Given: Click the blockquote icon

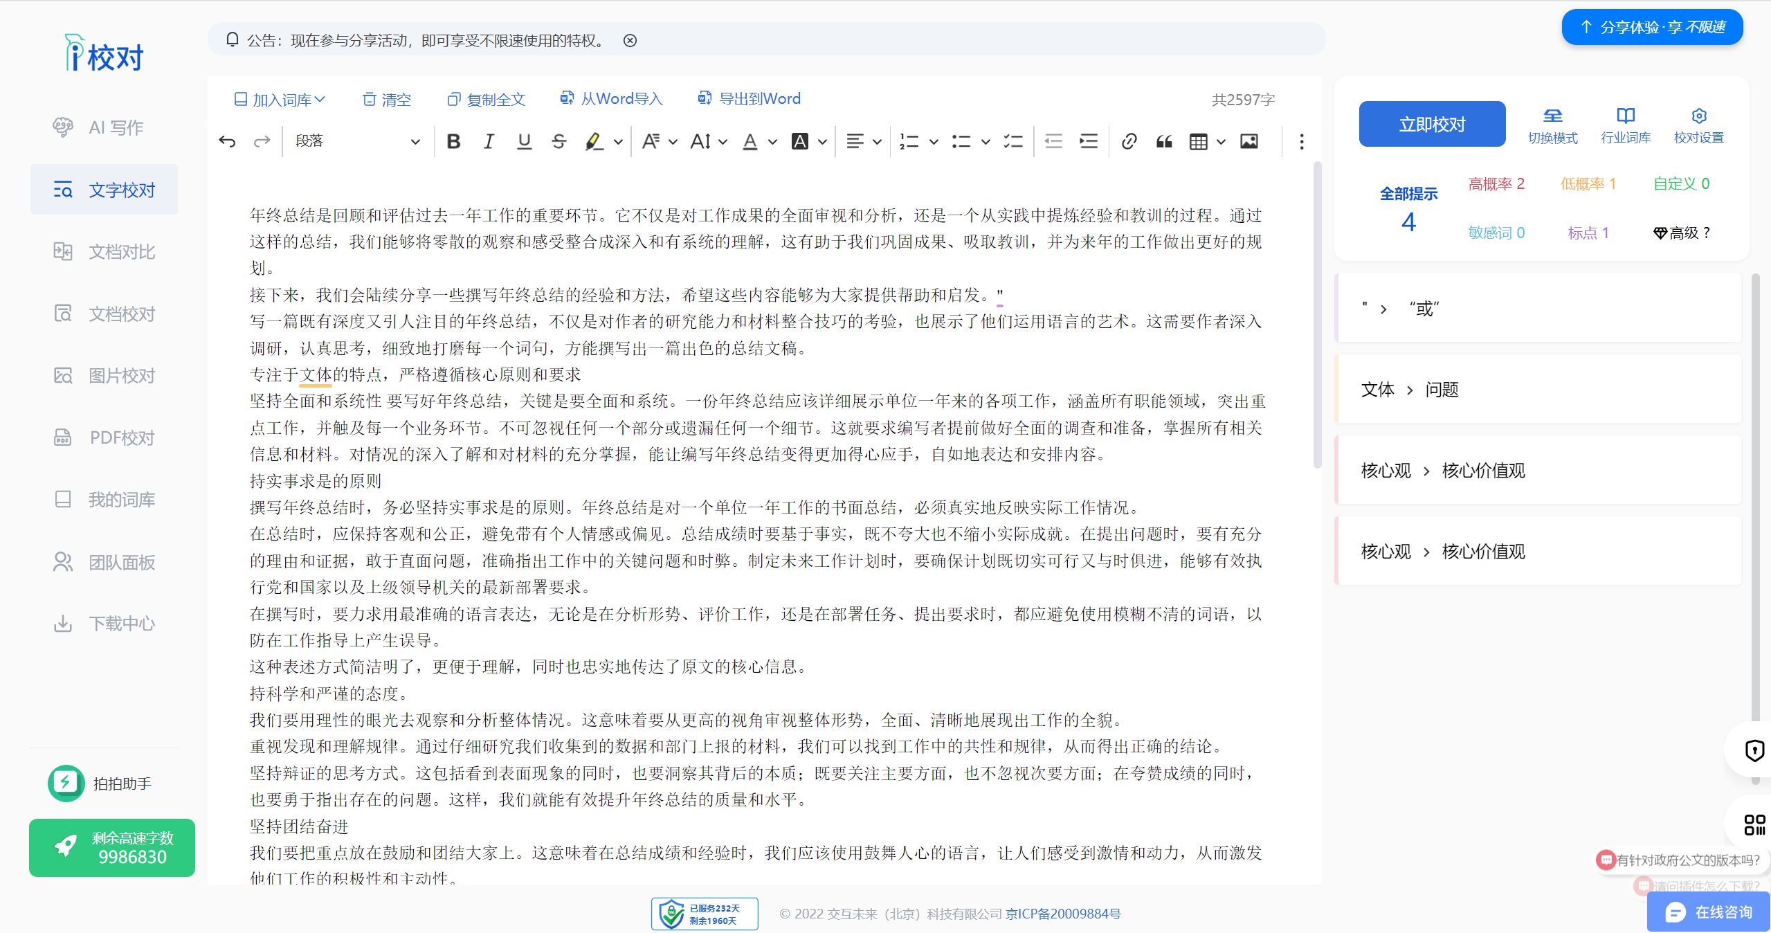Looking at the screenshot, I should click(1164, 142).
